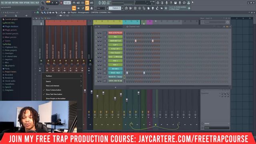
Task: Click the question mark help icon
Action: [x=171, y=3]
